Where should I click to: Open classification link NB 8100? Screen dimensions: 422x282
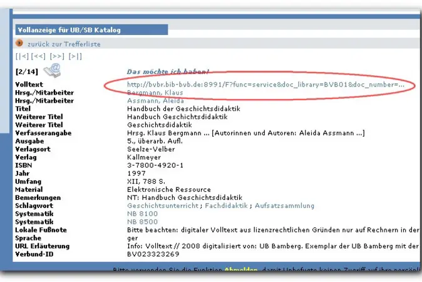[142, 214]
